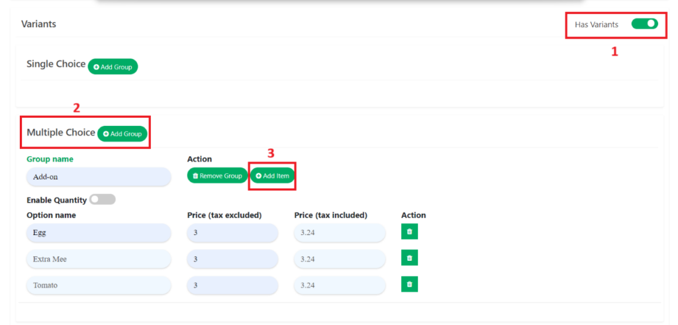The image size is (678, 325).
Task: Click the Tomato option name field
Action: (99, 285)
